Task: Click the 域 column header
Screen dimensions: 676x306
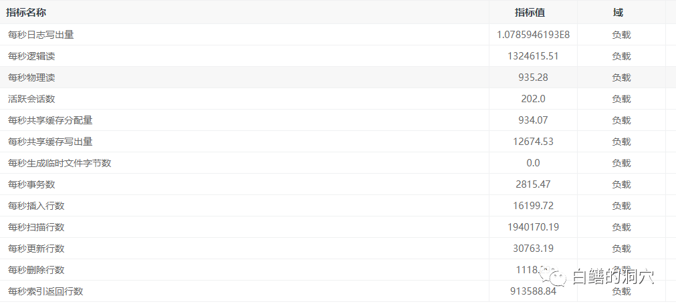Action: point(617,13)
